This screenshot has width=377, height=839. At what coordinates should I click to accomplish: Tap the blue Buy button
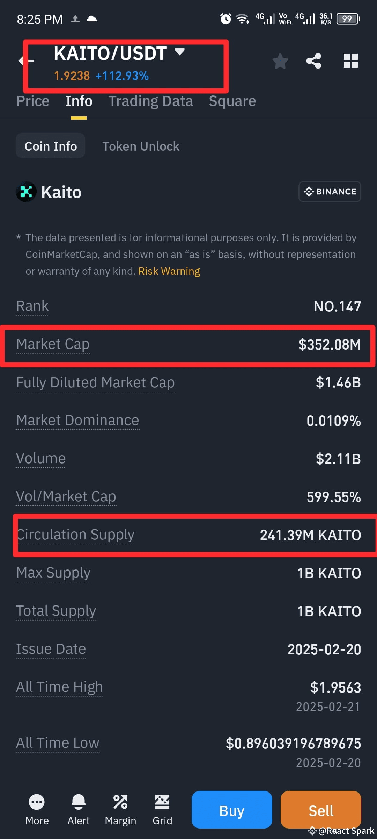232,810
